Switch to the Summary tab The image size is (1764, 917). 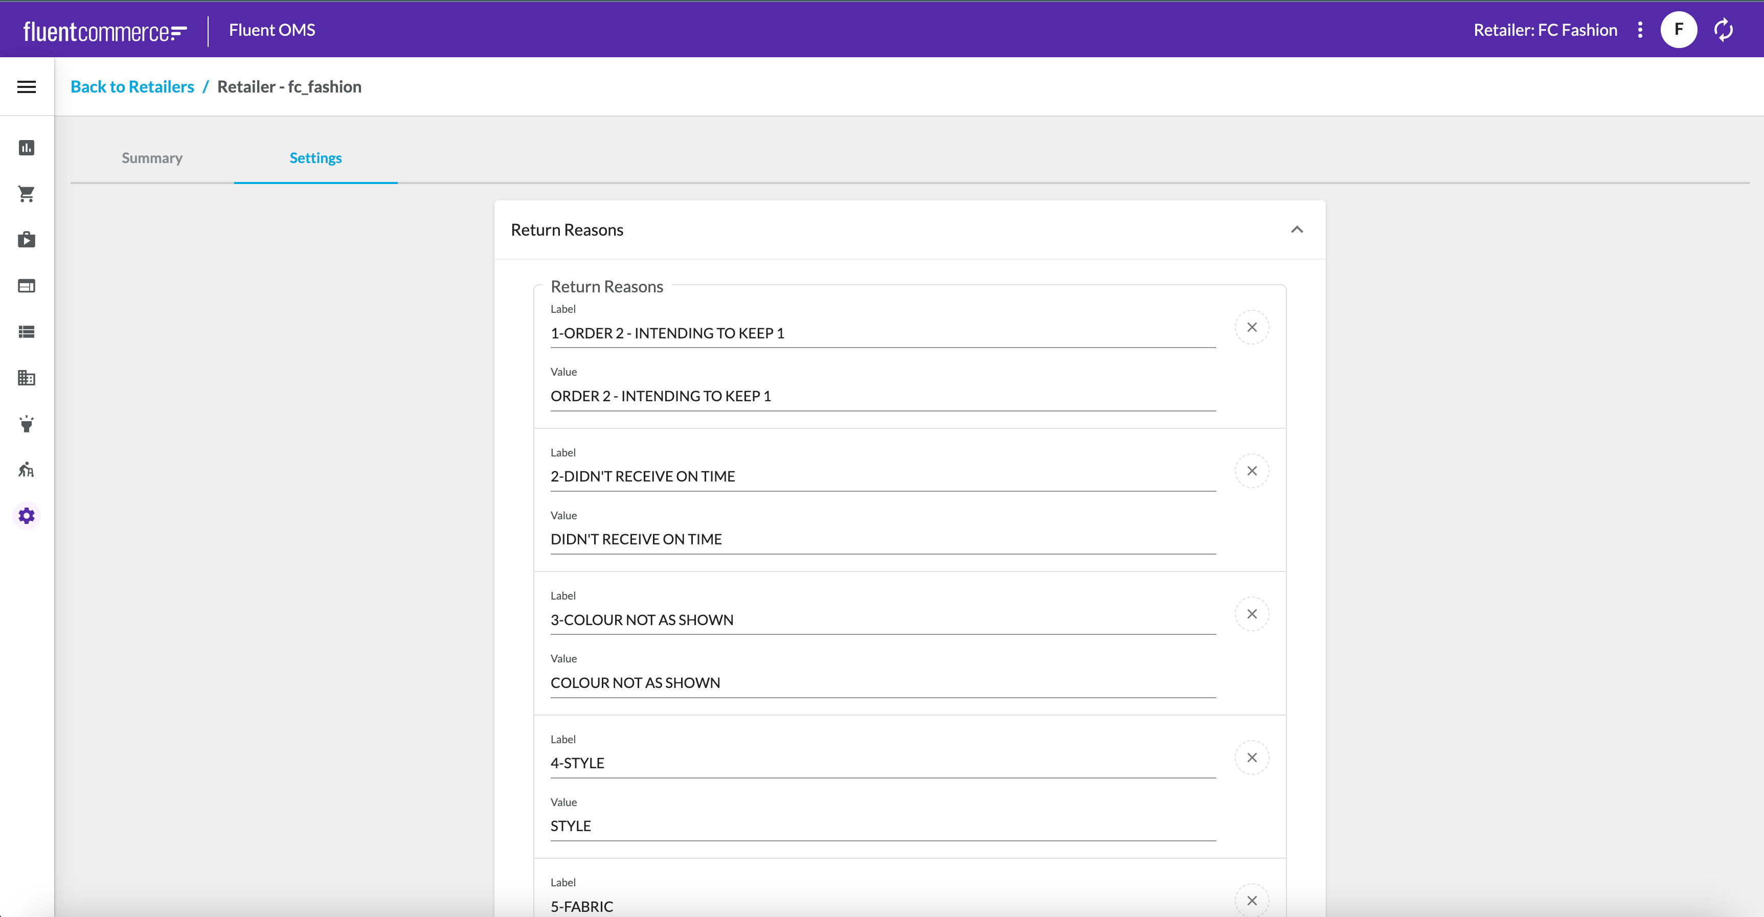pyautogui.click(x=152, y=158)
